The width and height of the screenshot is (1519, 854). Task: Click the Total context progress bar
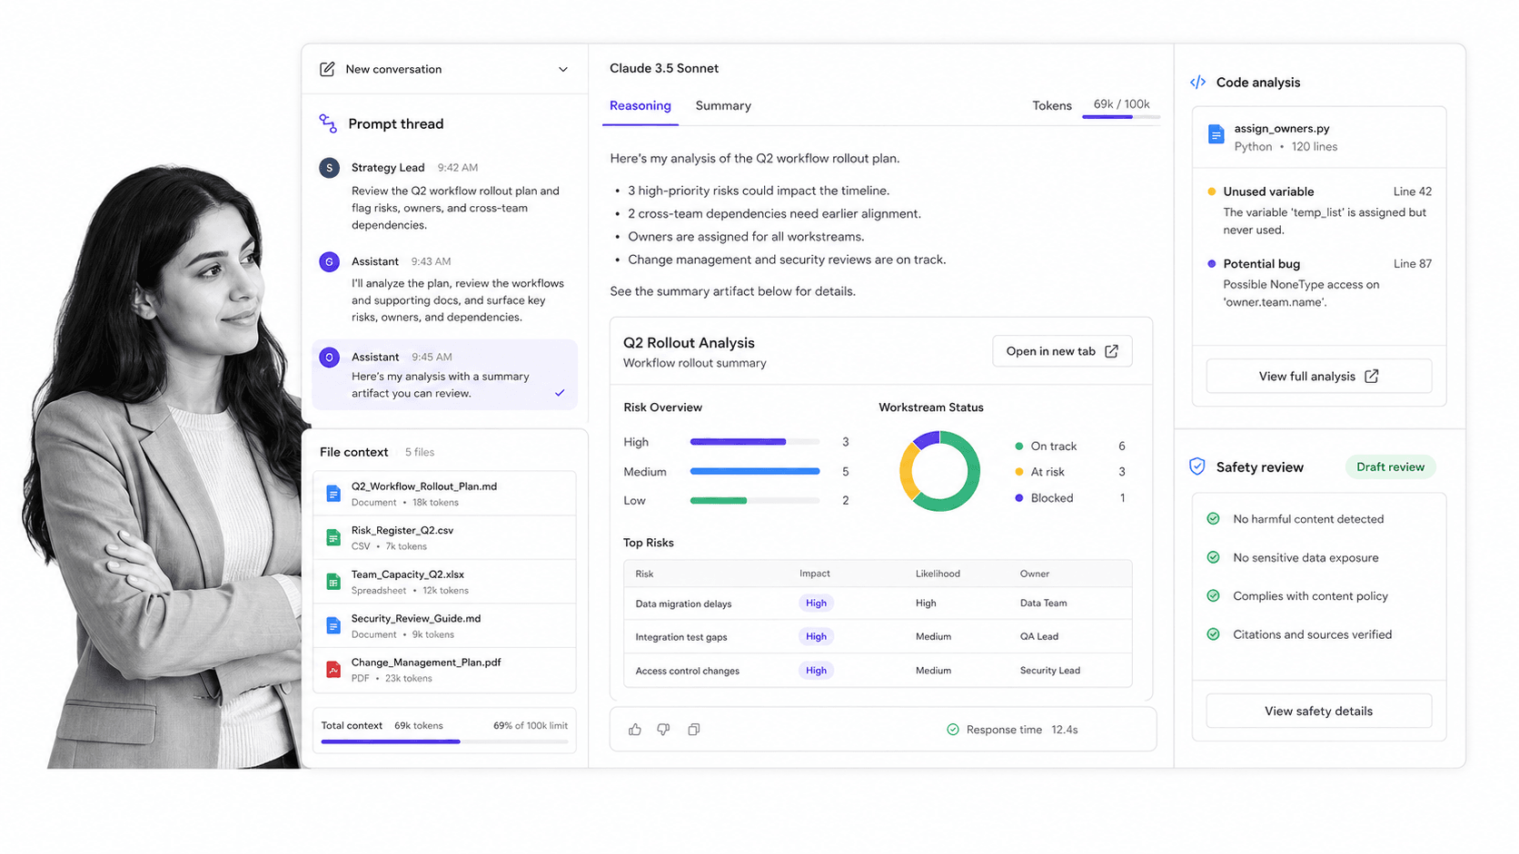(444, 742)
